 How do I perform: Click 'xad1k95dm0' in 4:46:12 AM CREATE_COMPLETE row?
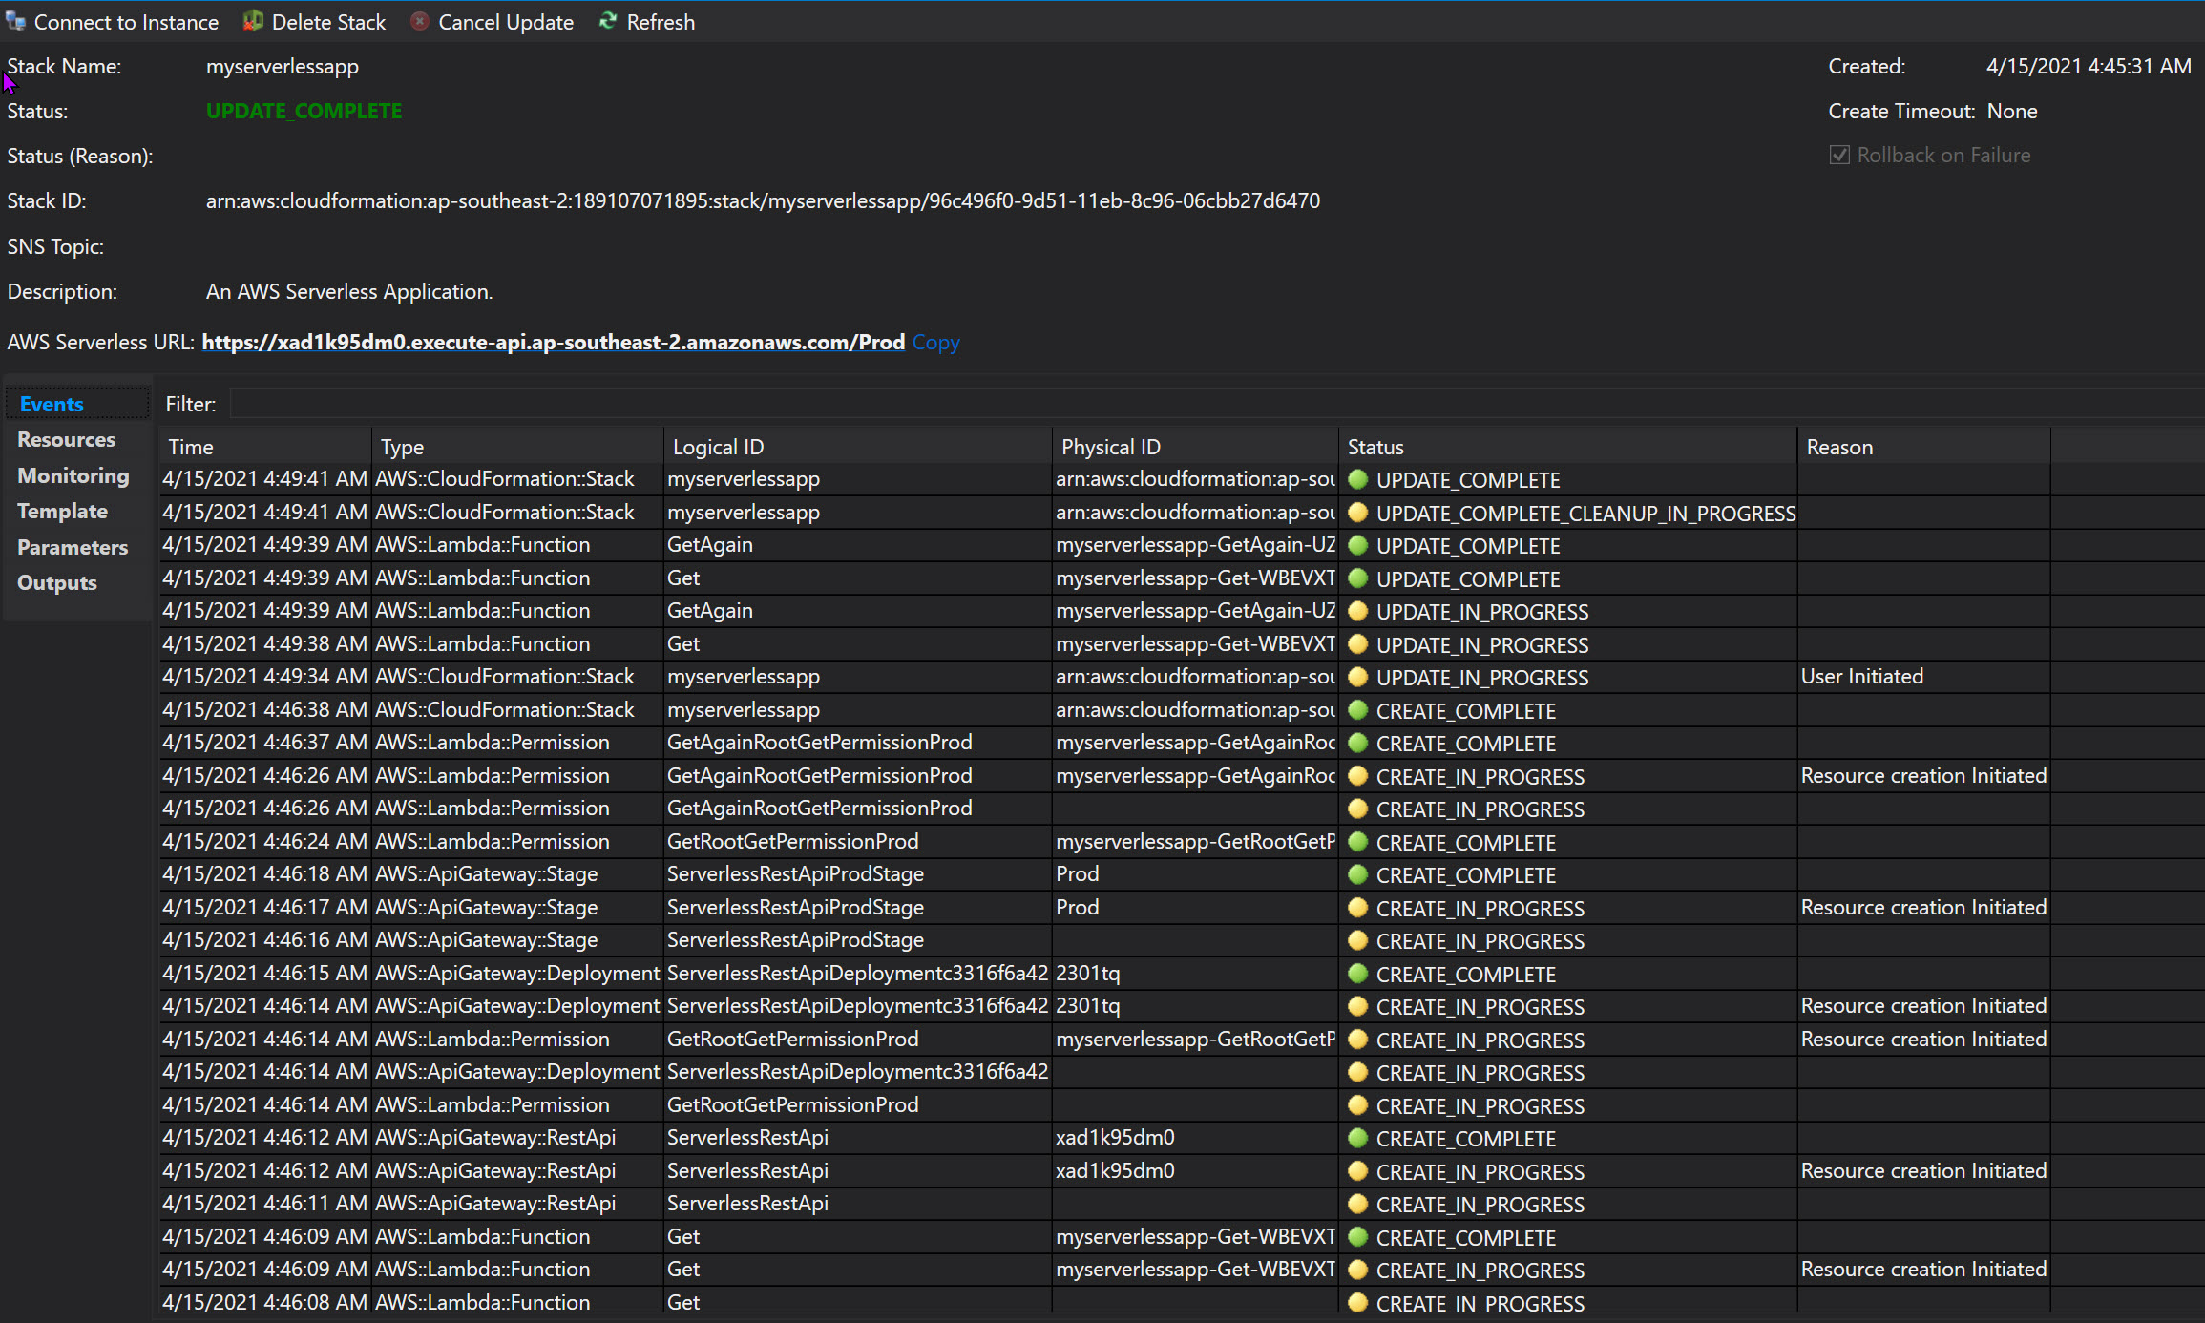(1115, 1138)
